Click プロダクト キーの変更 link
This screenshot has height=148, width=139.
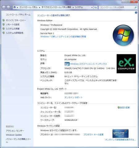tap(93, 135)
